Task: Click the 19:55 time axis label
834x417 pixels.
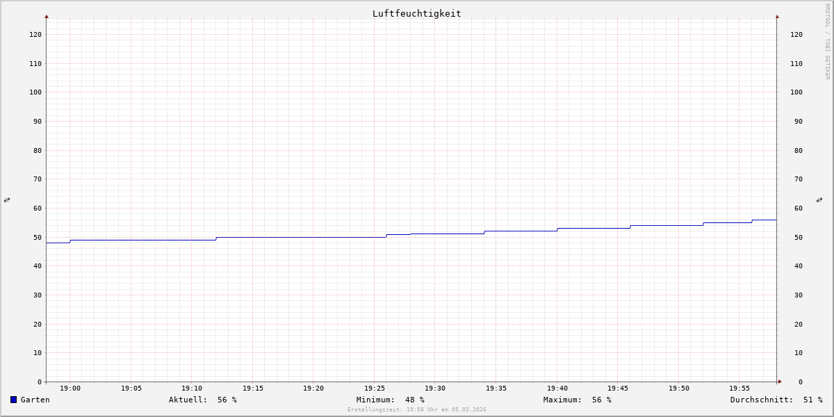Action: 739,389
